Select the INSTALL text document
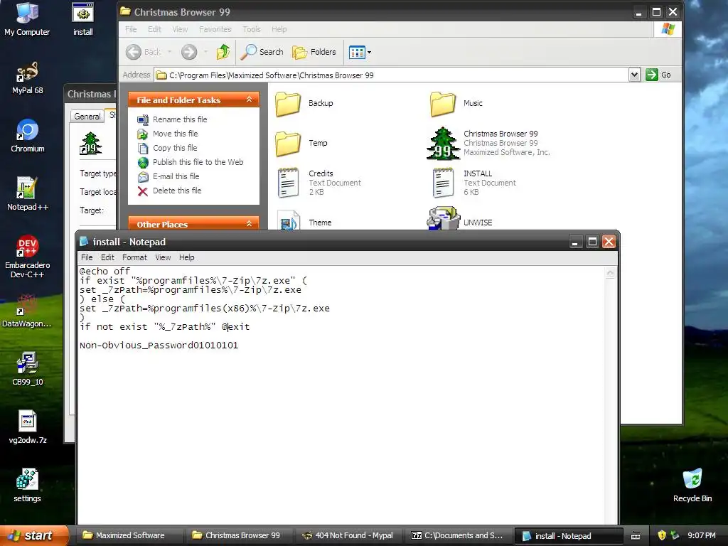728x546 pixels. pyautogui.click(x=474, y=183)
